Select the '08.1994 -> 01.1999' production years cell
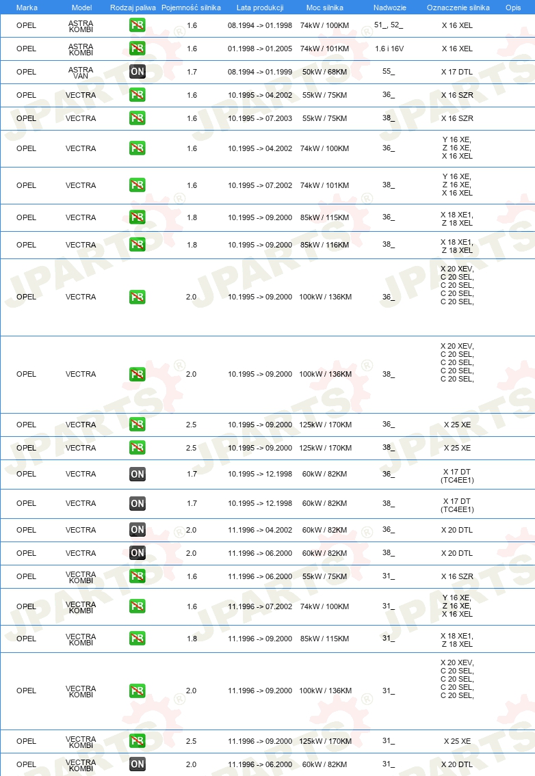This screenshot has width=535, height=776. (x=260, y=72)
